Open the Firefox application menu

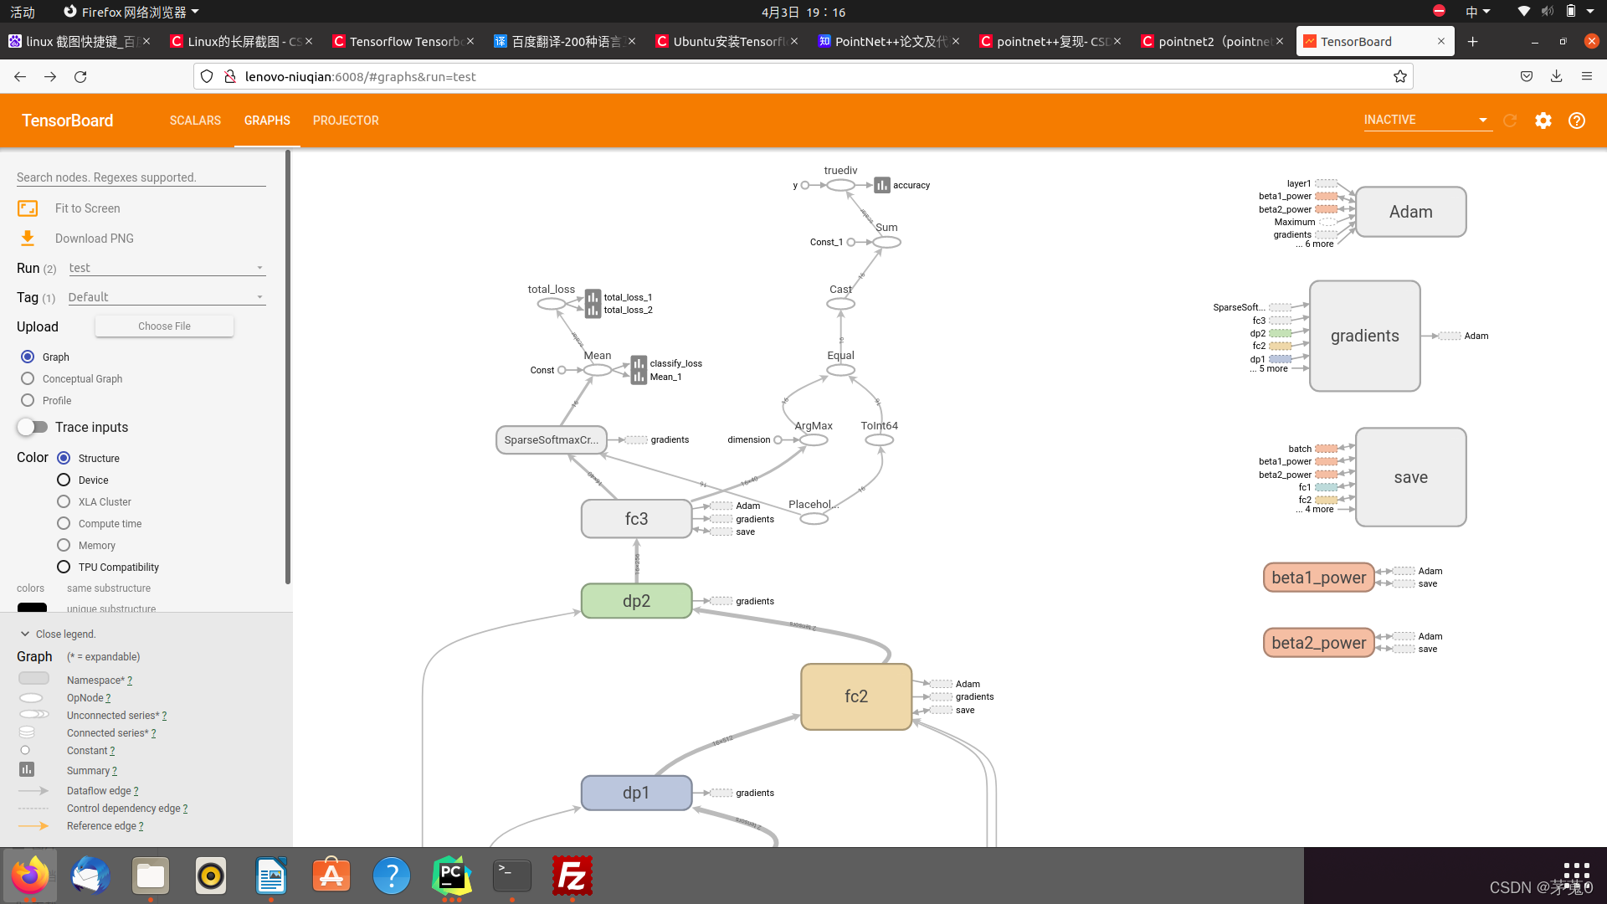1587,76
